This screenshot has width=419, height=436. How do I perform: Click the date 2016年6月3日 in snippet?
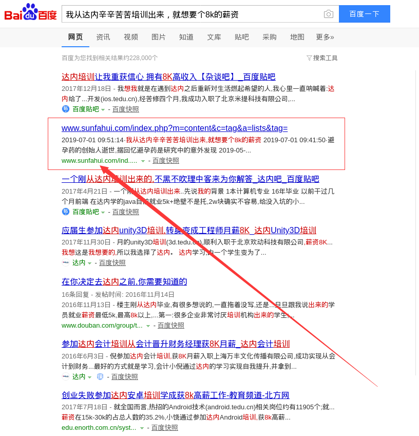click(83, 356)
